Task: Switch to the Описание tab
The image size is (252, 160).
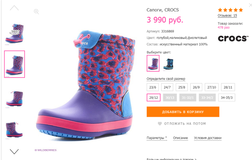Action: click(x=180, y=138)
